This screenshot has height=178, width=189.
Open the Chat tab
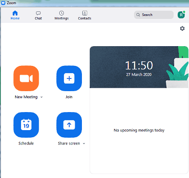[x=38, y=15]
